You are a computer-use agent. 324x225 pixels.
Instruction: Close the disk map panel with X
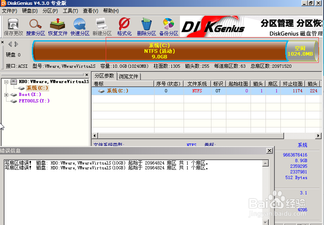pyautogui.click(x=2, y=42)
